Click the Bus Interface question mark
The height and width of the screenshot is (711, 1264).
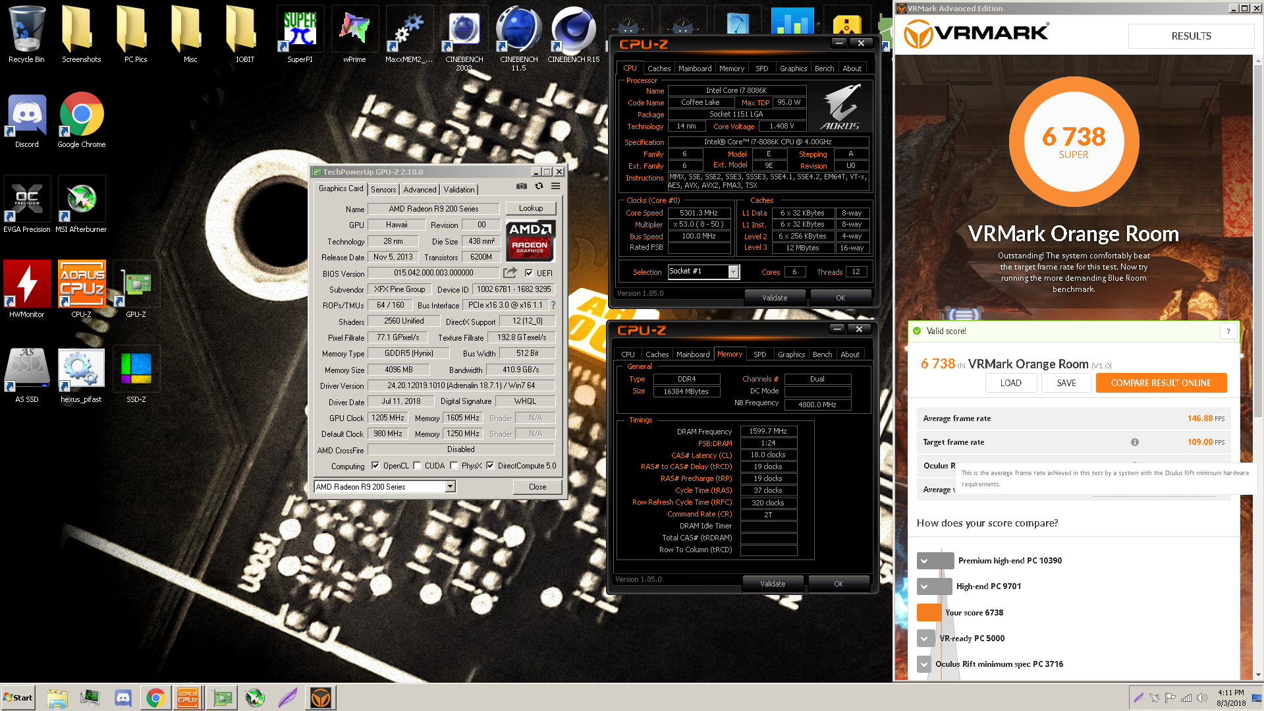(x=553, y=305)
